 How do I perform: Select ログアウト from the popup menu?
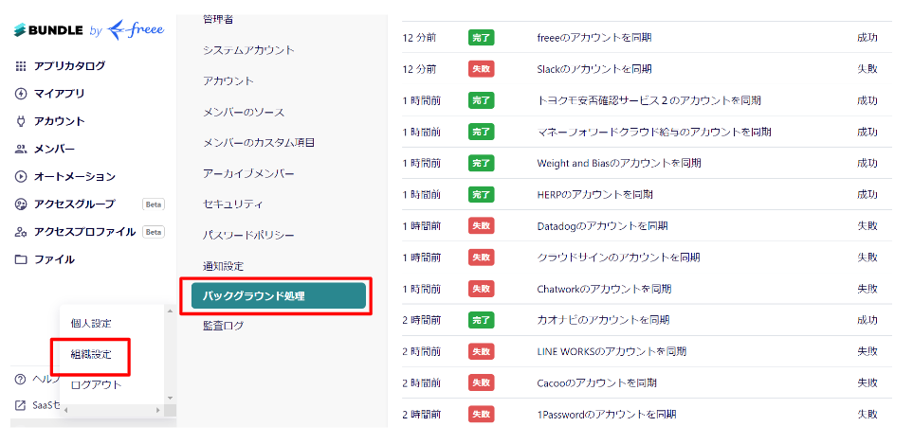coord(96,384)
